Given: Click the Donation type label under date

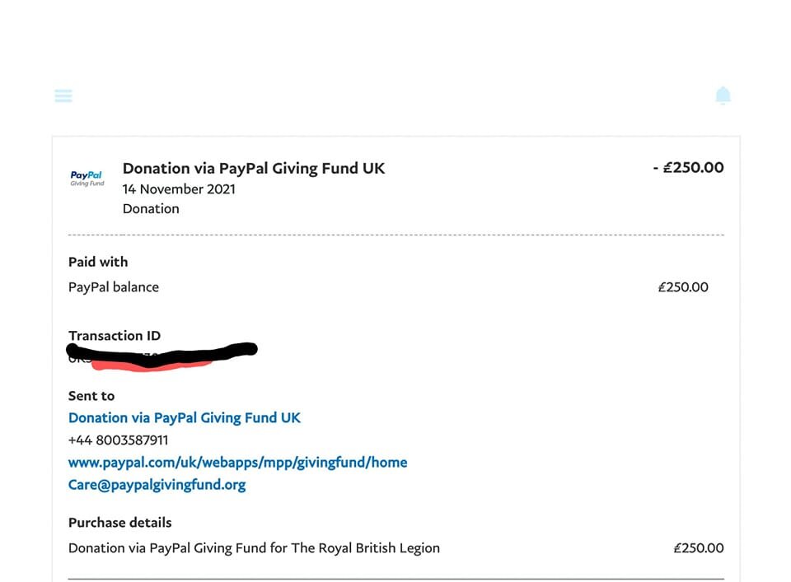Looking at the screenshot, I should (x=151, y=208).
